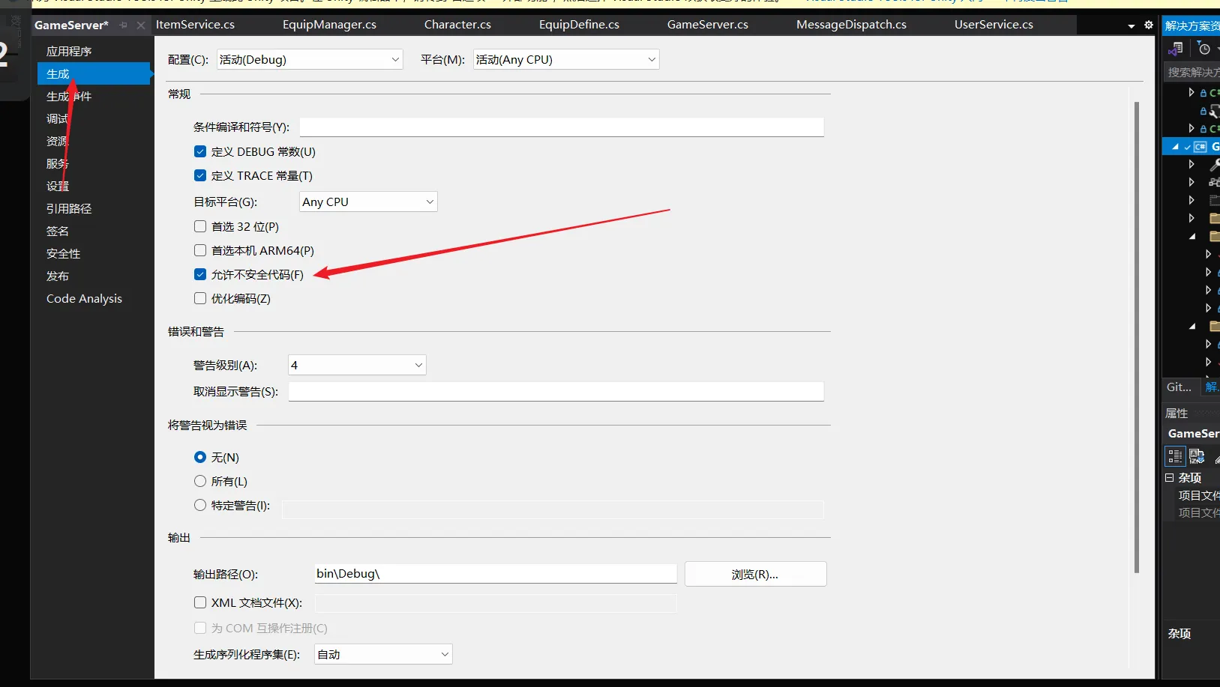Switch to the EquipManager.cs tab

coord(329,25)
